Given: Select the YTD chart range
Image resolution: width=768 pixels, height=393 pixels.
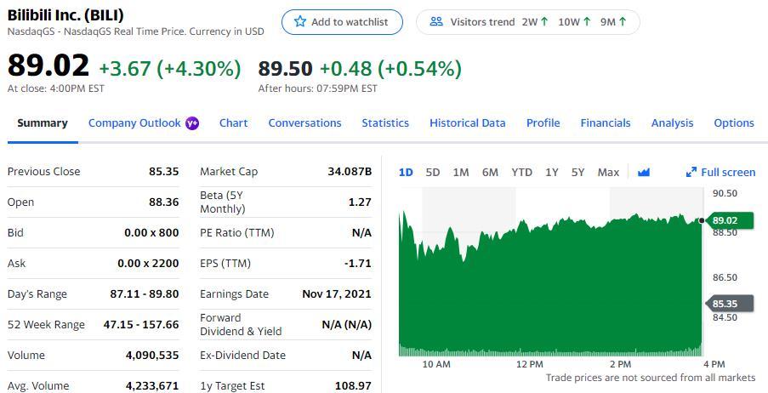Looking at the screenshot, I should [x=521, y=173].
